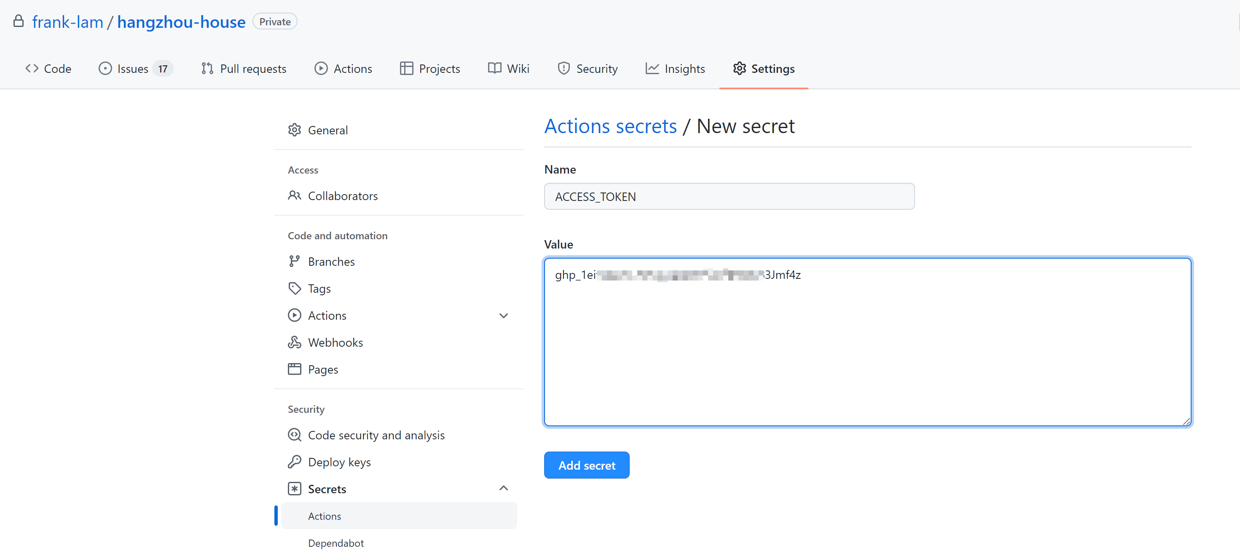This screenshot has width=1240, height=556.
Task: Open the frank-lam owner link
Action: coord(67,22)
